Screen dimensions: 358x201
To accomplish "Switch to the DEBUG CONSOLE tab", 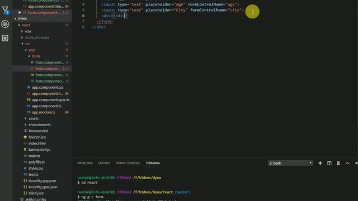I will coord(128,163).
